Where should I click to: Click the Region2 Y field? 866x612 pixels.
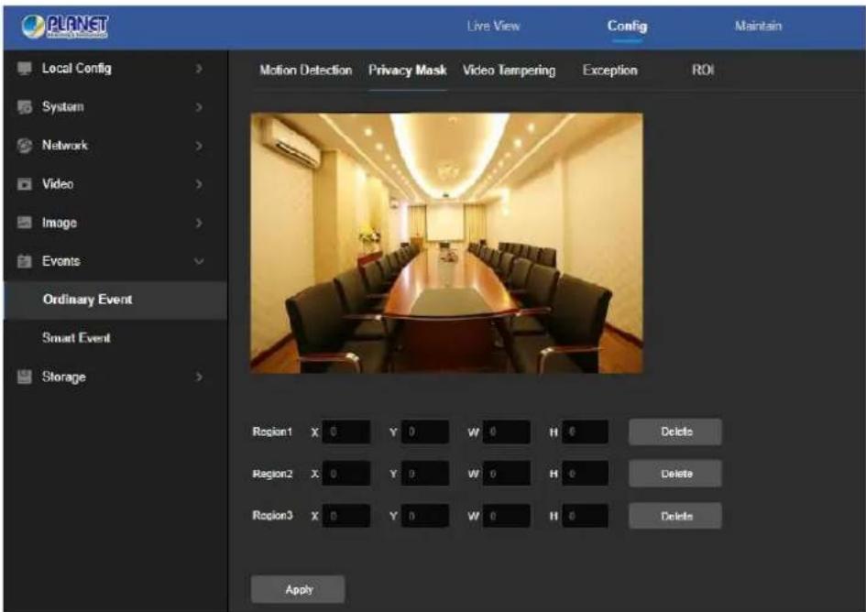click(x=424, y=474)
